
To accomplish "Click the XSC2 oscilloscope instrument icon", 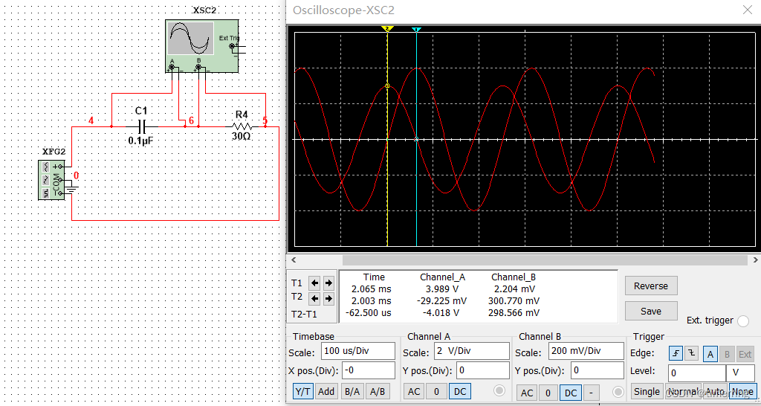I will (202, 46).
